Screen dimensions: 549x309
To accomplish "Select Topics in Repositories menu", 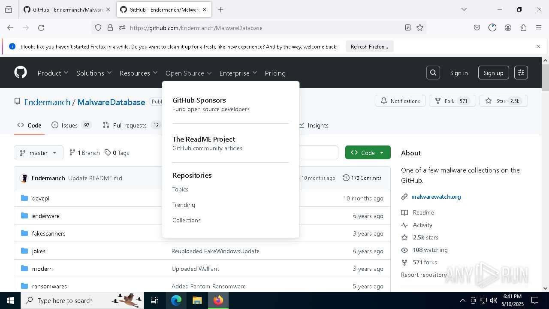I will coord(180,189).
